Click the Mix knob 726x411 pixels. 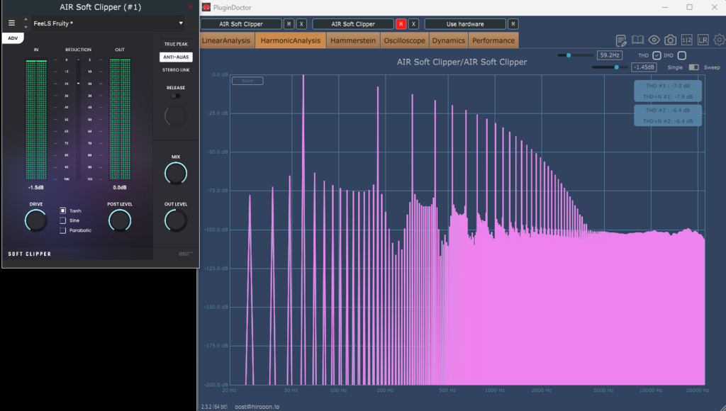tap(176, 174)
